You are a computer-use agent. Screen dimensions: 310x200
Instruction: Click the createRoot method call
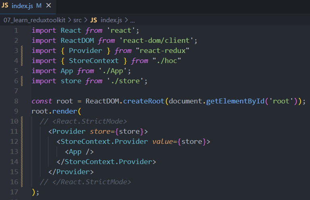tap(144, 101)
